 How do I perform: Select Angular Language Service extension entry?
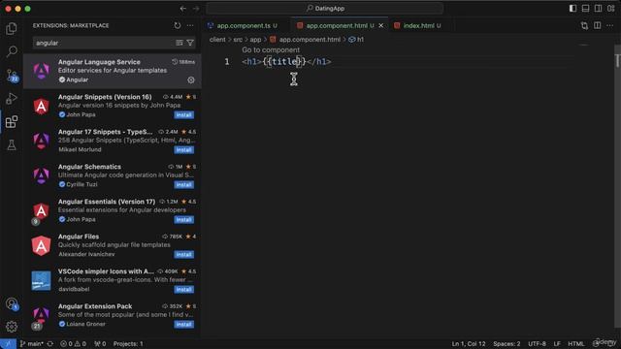[x=113, y=71]
